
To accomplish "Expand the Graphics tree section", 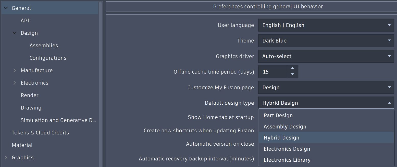I will coord(6,158).
